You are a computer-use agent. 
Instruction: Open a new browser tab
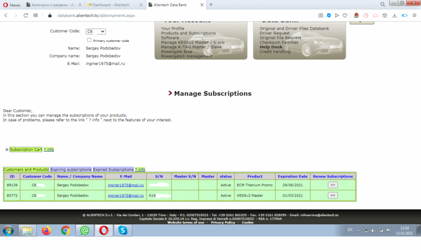[x=211, y=5]
